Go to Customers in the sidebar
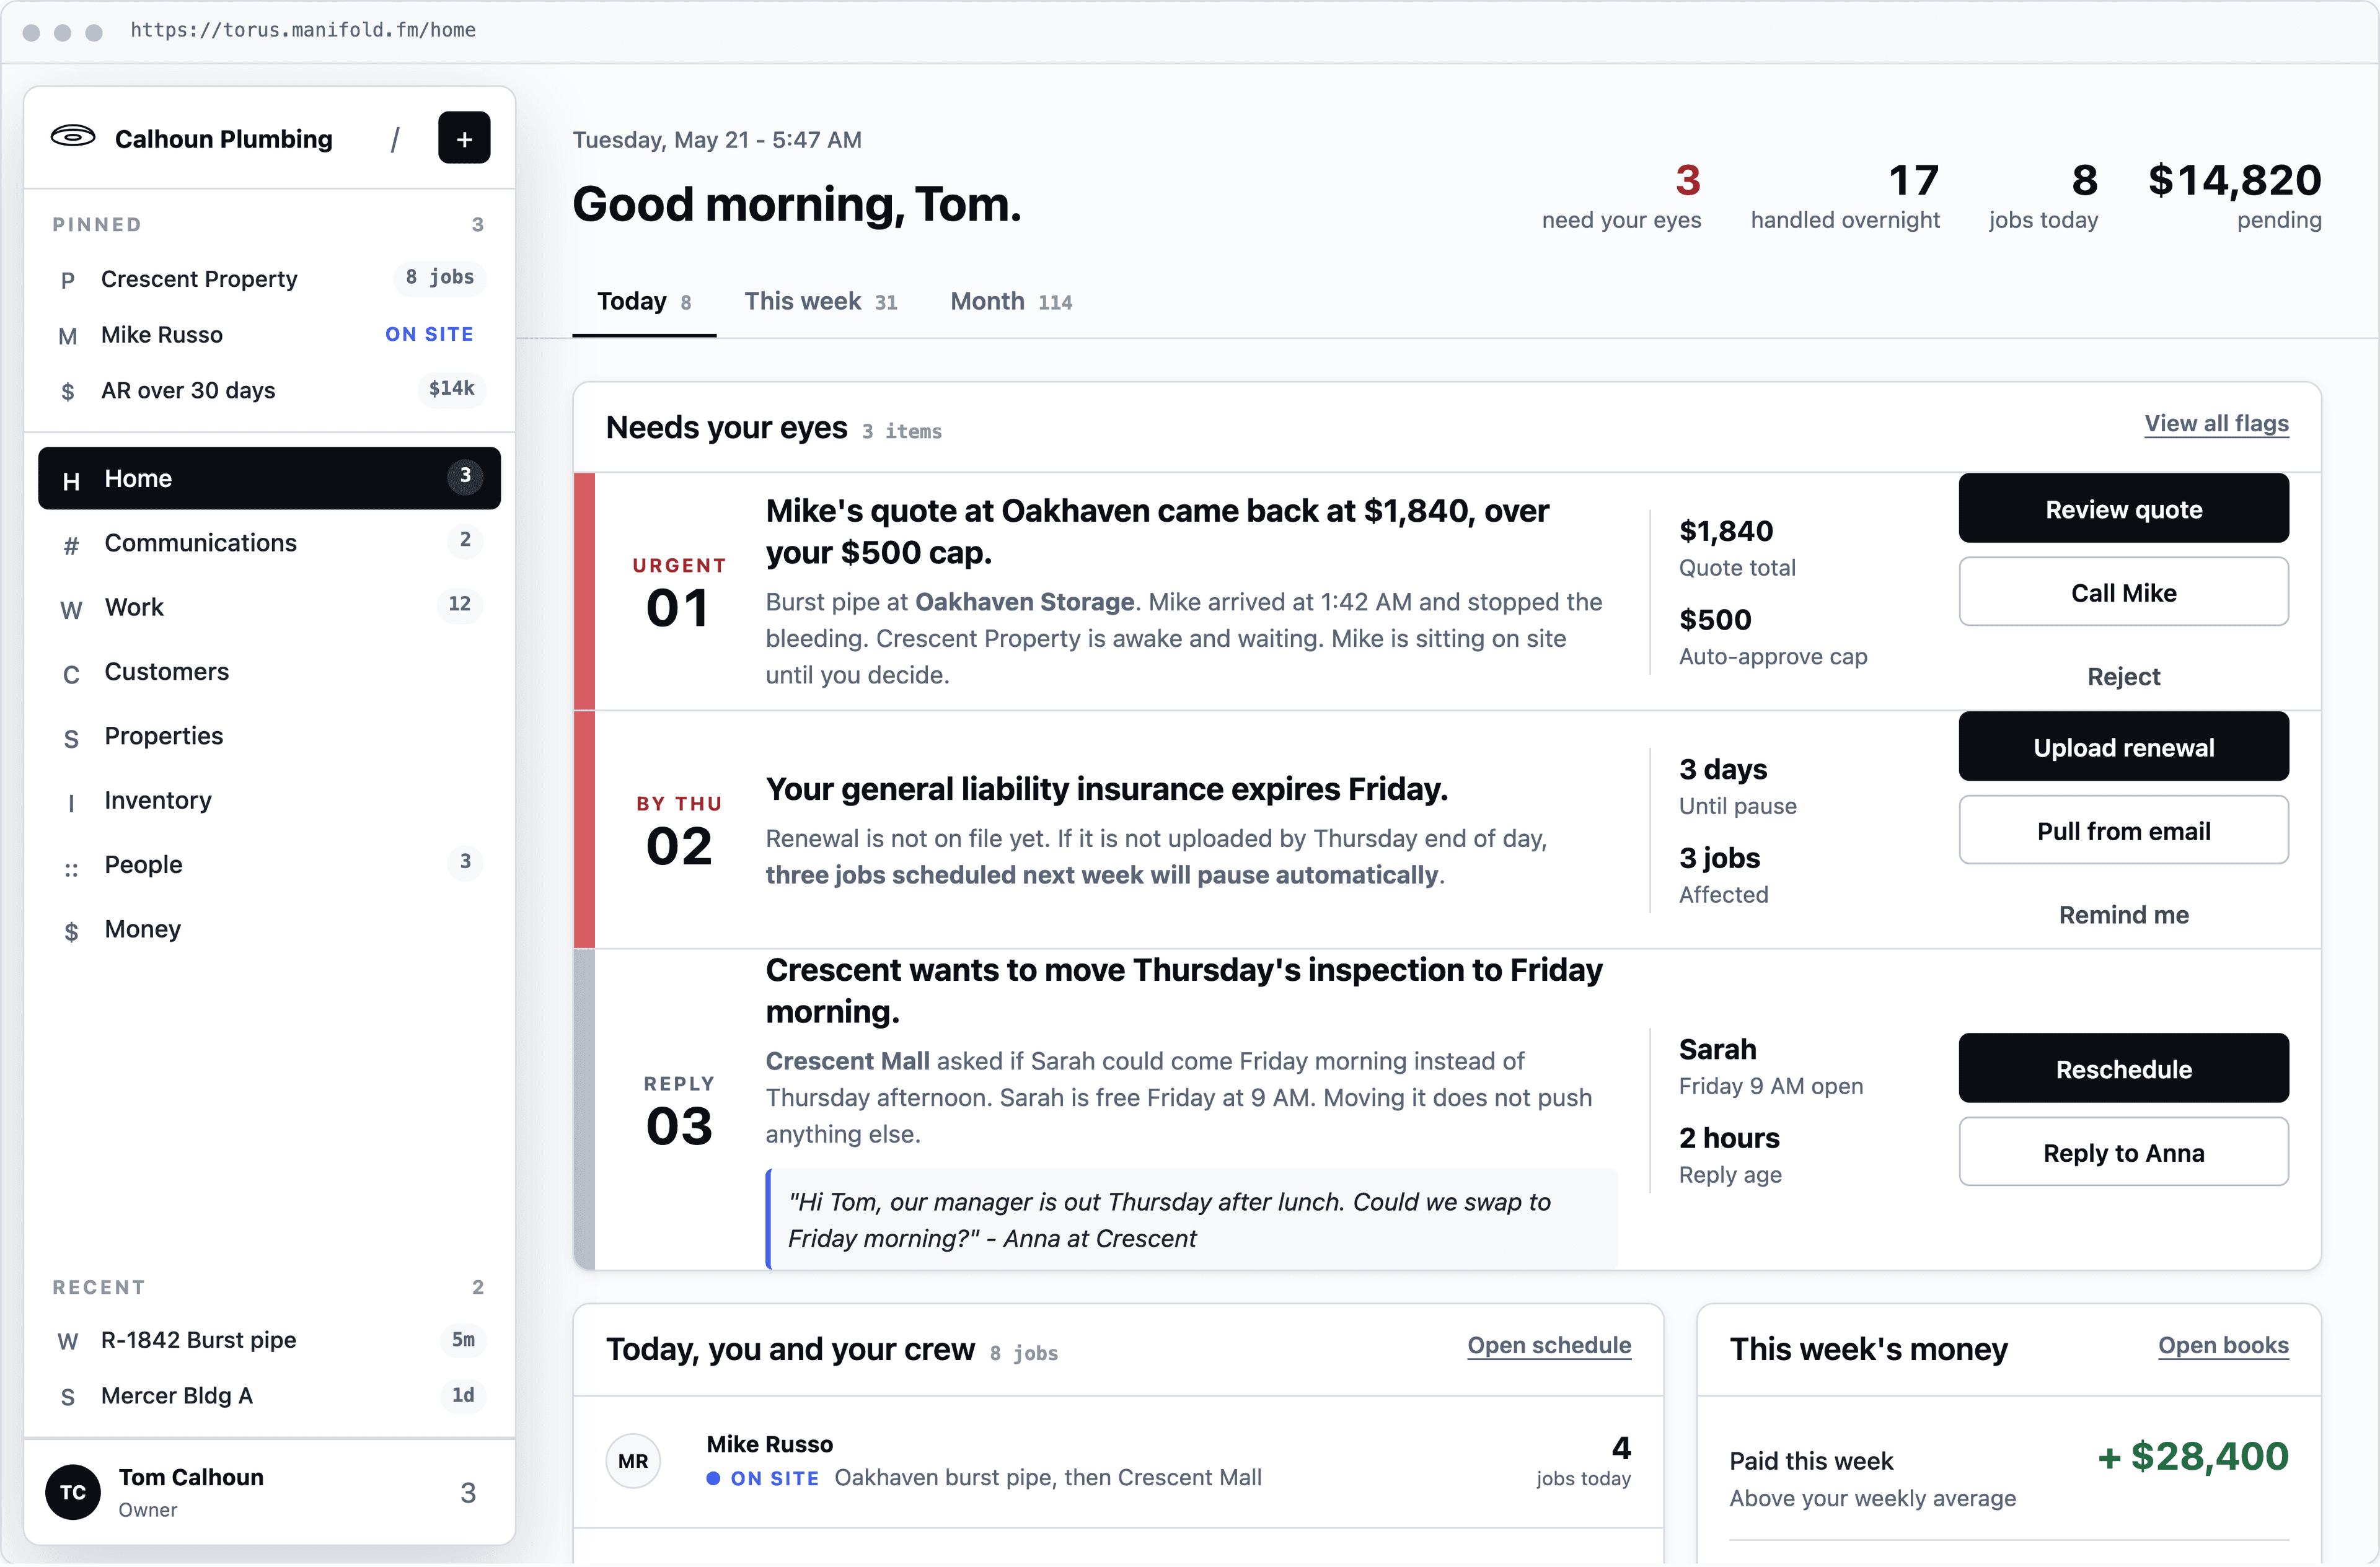This screenshot has width=2380, height=1567. (269, 671)
